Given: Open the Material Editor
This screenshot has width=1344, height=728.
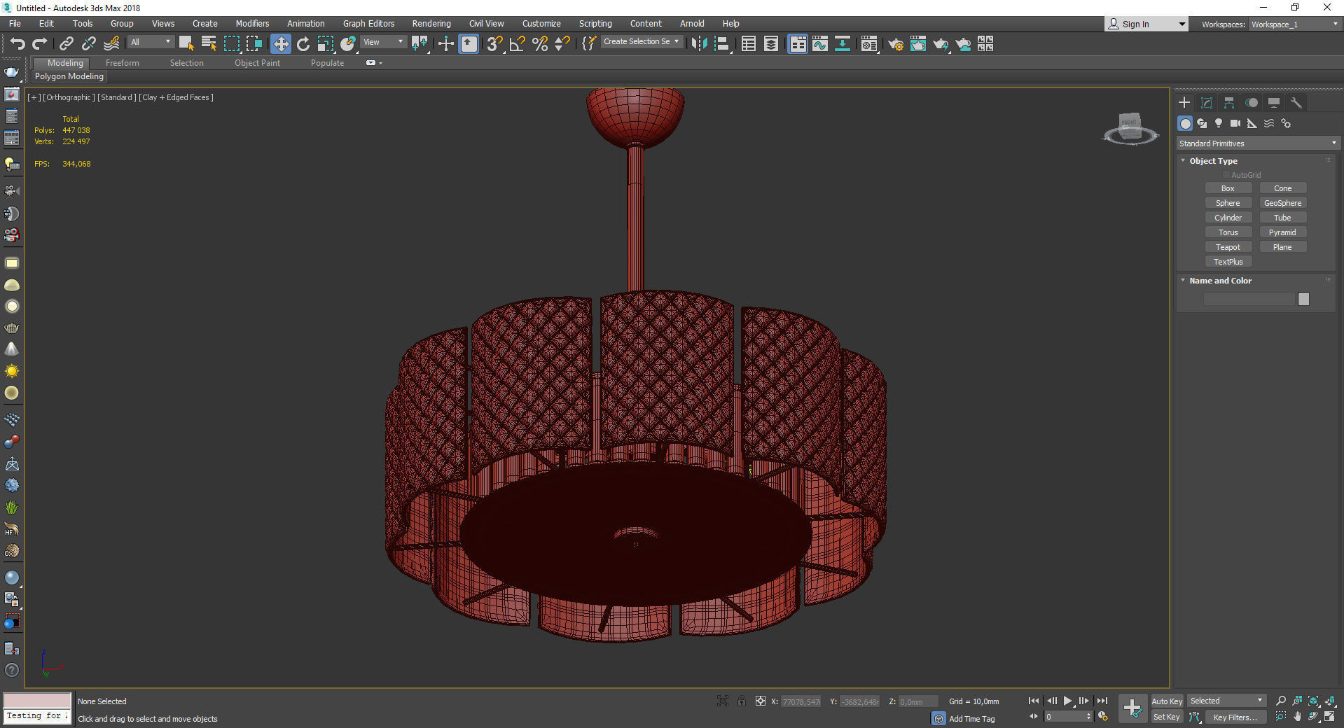Looking at the screenshot, I should coord(869,44).
